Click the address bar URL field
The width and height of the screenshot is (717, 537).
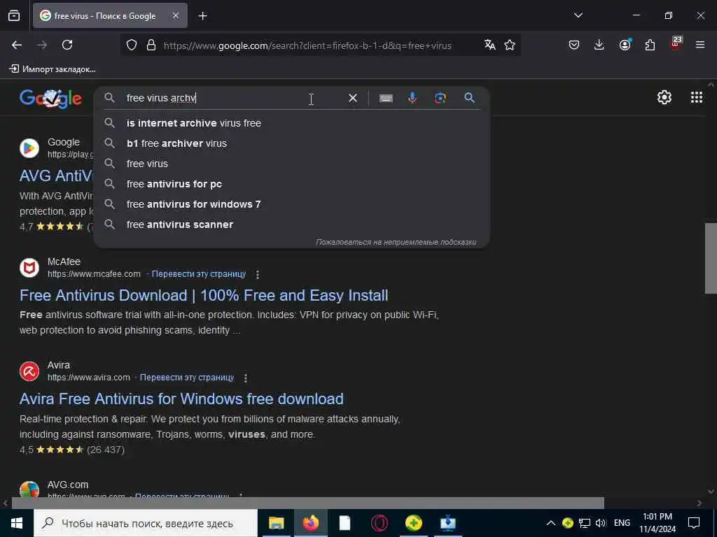pos(307,45)
